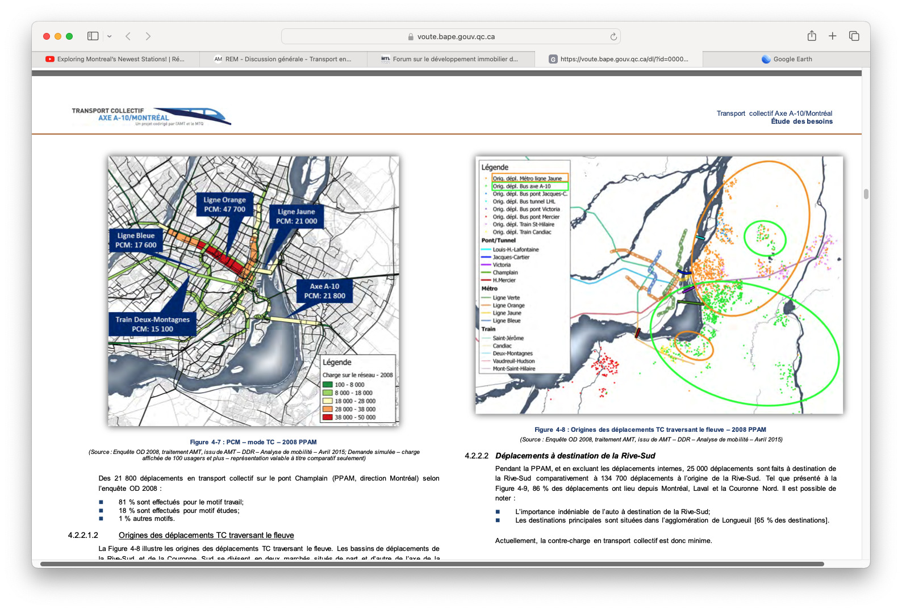Open the sidebar options dropdown chevron
This screenshot has height=610, width=902.
click(x=109, y=36)
